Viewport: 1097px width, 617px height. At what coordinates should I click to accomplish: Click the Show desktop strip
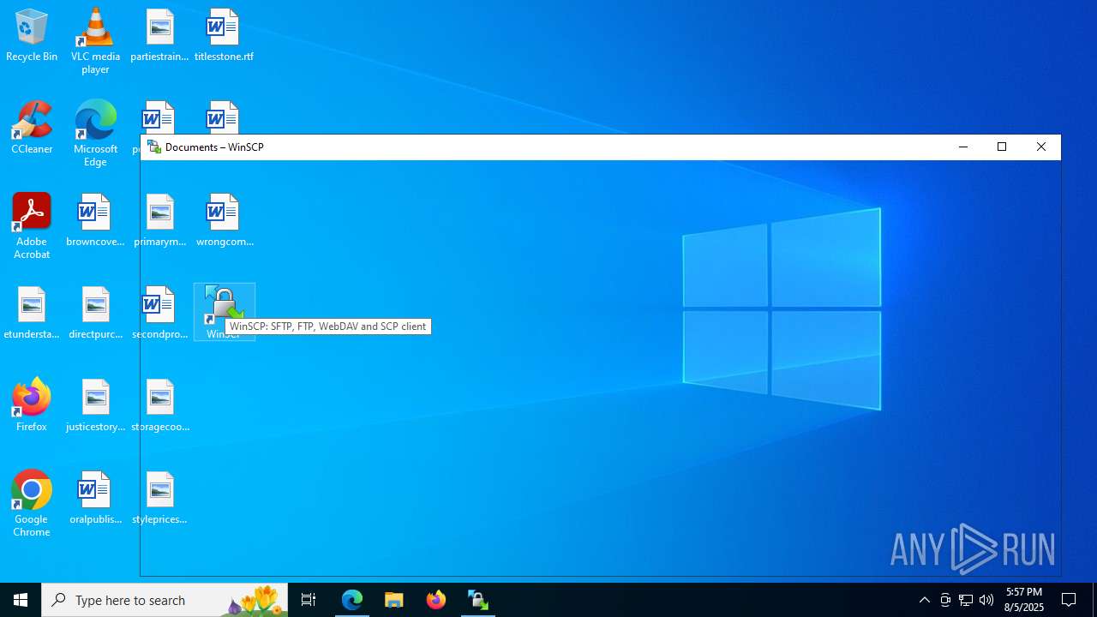[x=1094, y=600]
